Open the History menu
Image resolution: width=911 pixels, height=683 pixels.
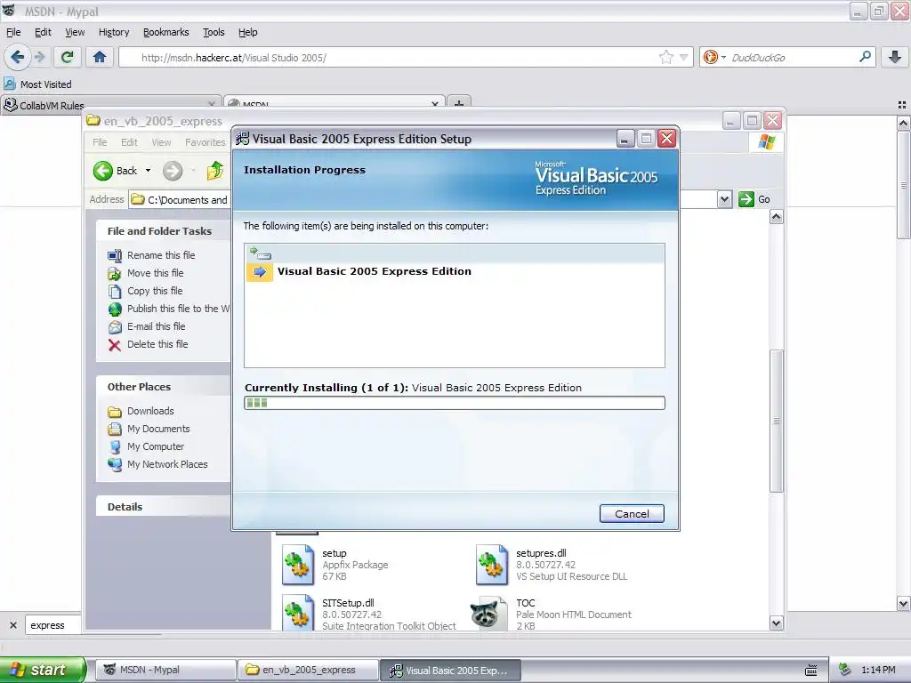pyautogui.click(x=113, y=32)
